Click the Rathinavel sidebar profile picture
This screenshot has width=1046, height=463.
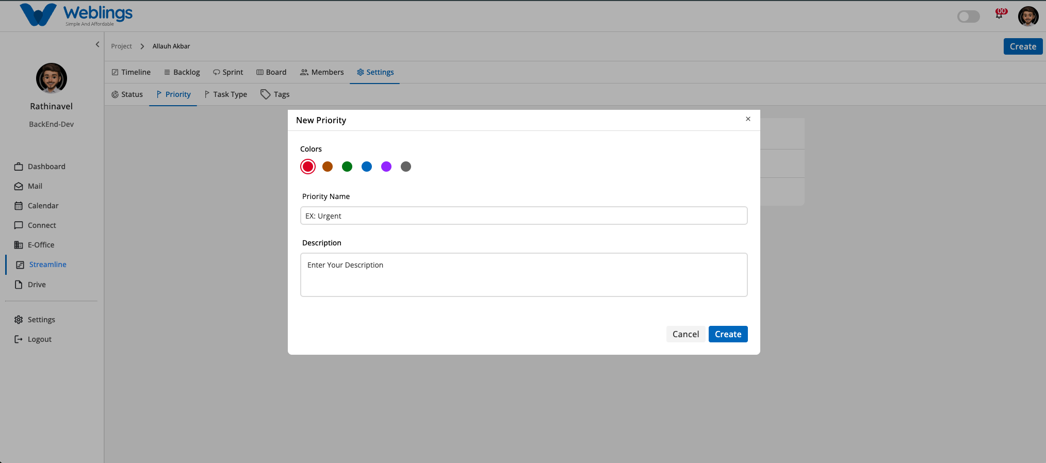pos(52,78)
